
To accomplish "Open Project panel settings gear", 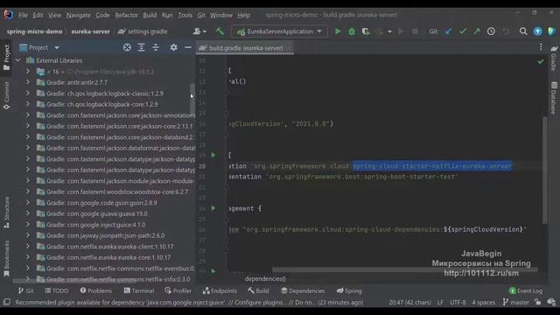I will pyautogui.click(x=173, y=47).
